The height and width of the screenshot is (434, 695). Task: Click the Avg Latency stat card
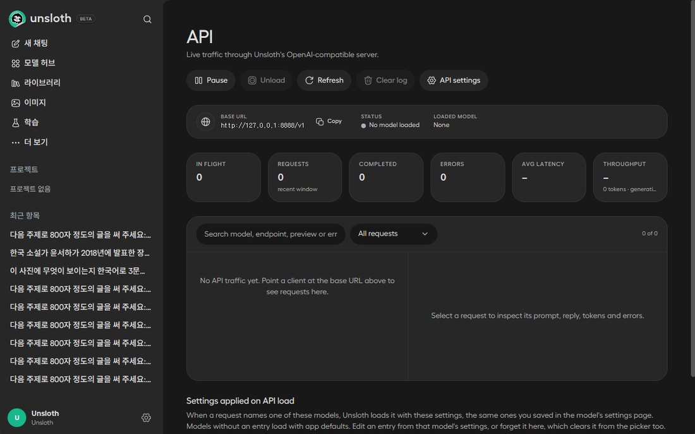click(x=548, y=178)
